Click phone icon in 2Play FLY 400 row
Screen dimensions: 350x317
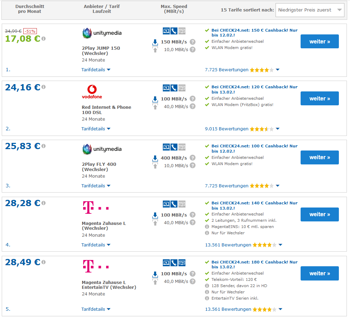(174, 147)
